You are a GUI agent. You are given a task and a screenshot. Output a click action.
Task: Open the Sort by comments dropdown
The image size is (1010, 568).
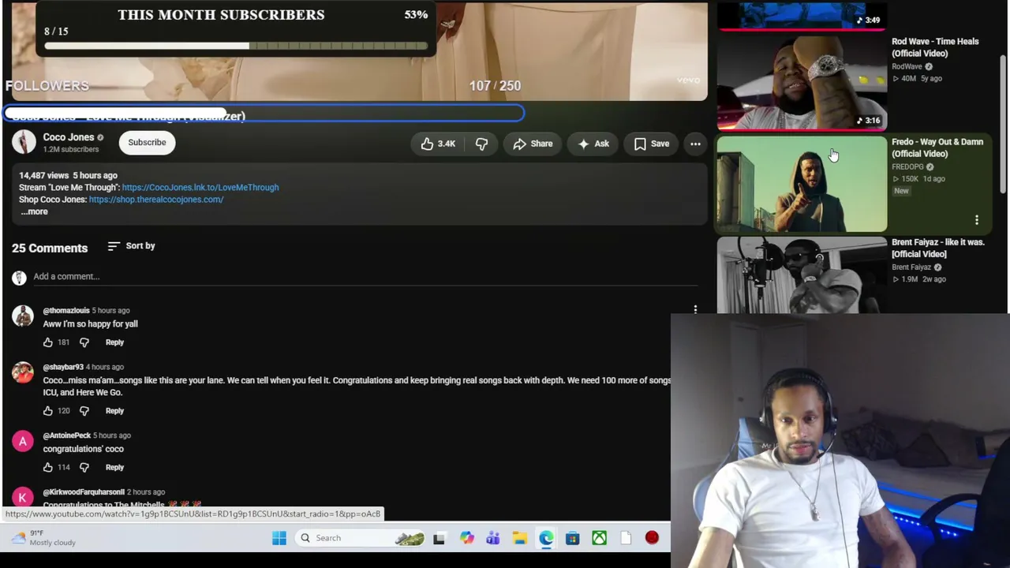coord(131,246)
